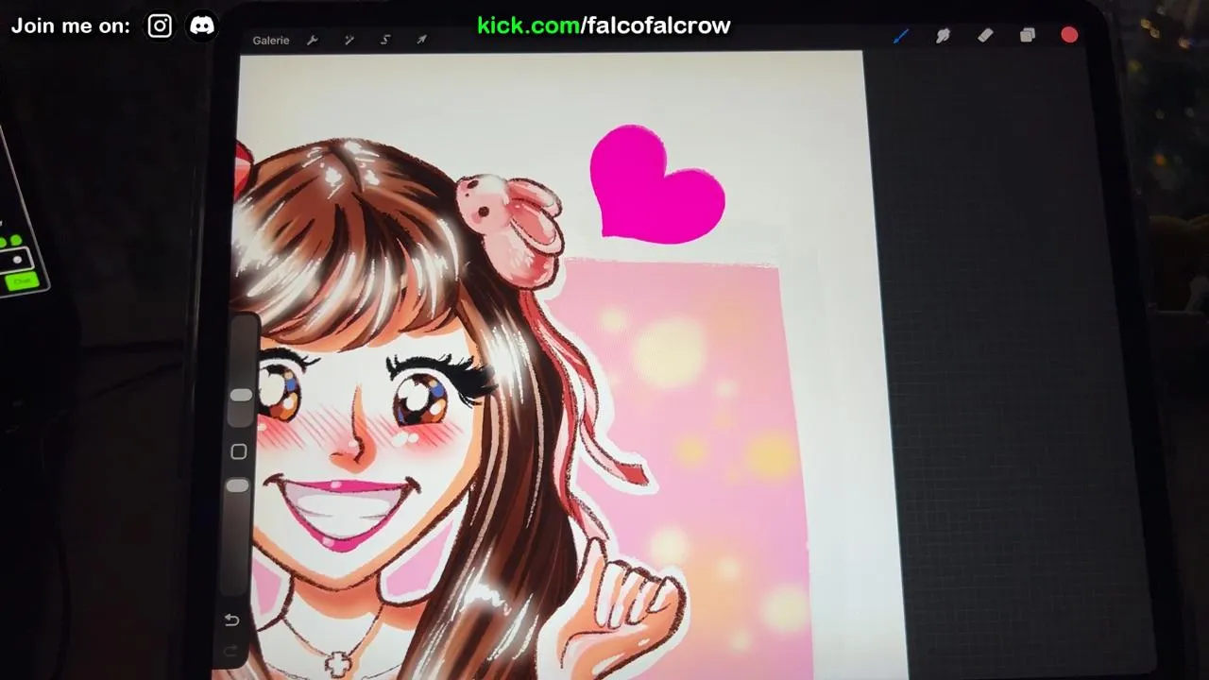Open the Discord icon in overlay

(202, 26)
